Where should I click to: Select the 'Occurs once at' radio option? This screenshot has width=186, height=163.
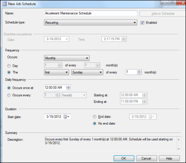point(9,88)
